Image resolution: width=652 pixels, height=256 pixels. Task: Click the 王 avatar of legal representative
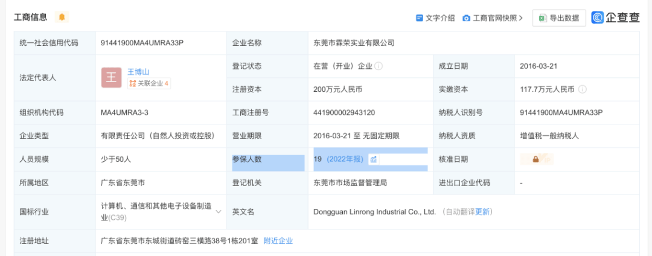(111, 77)
